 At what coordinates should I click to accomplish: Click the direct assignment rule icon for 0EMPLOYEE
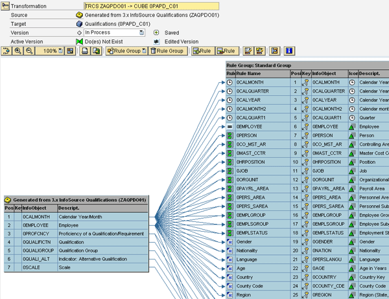coord(230,127)
